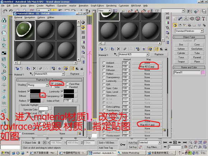This screenshot has width=208, height=156.
Task: Click the pink object color swatch
Action: click(203, 72)
